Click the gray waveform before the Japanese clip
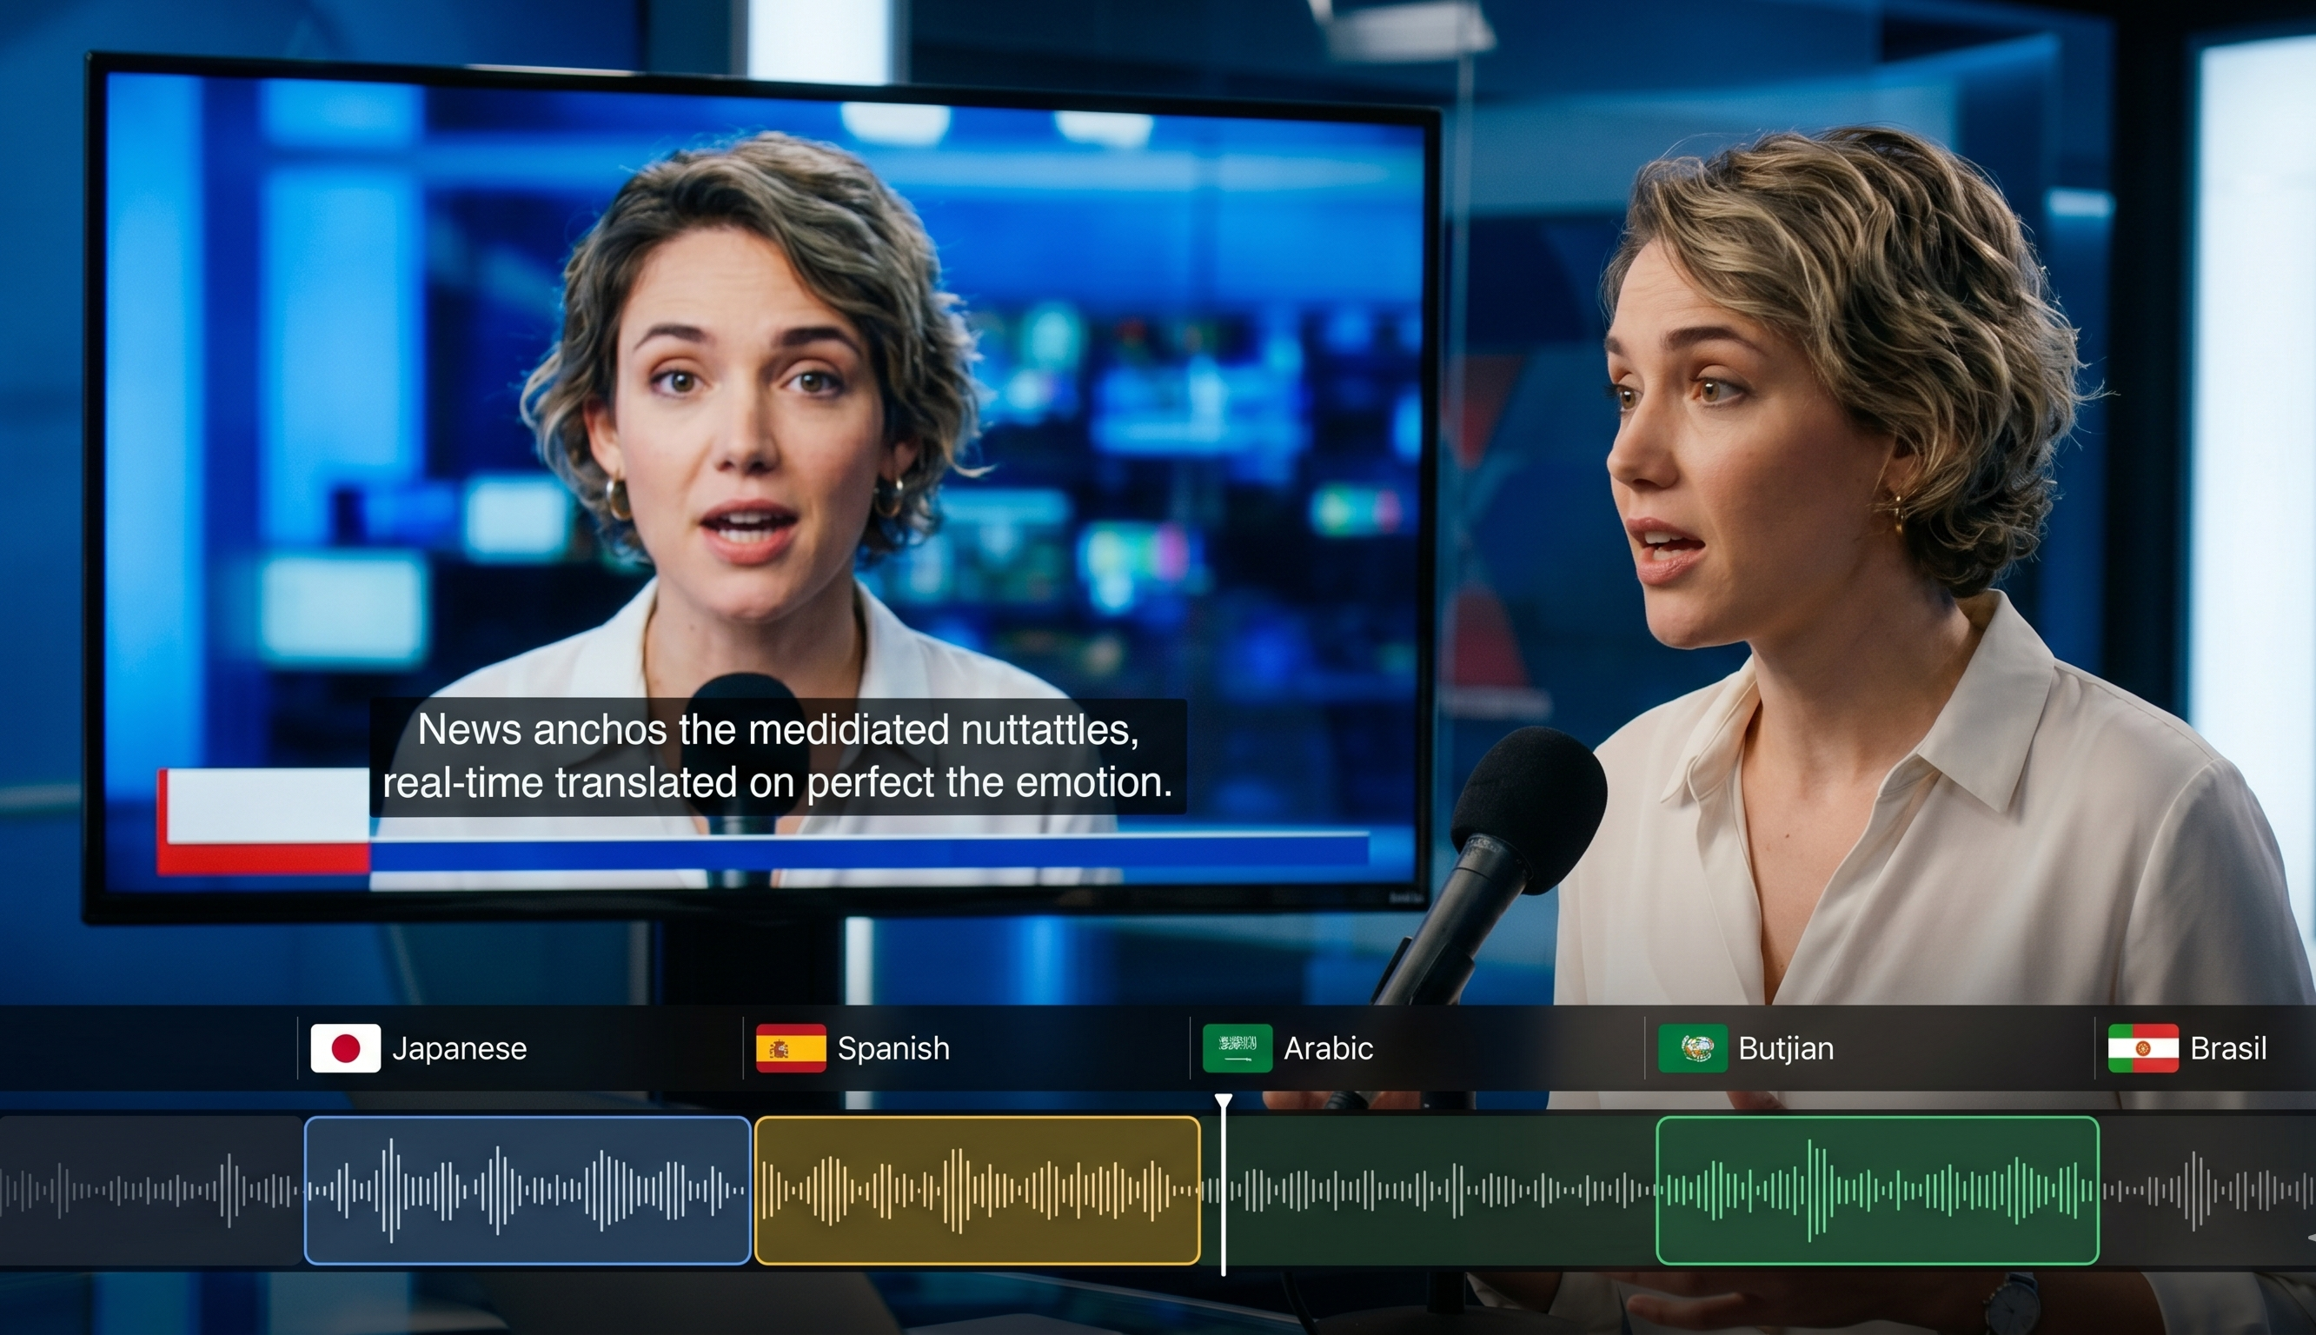 151,1190
